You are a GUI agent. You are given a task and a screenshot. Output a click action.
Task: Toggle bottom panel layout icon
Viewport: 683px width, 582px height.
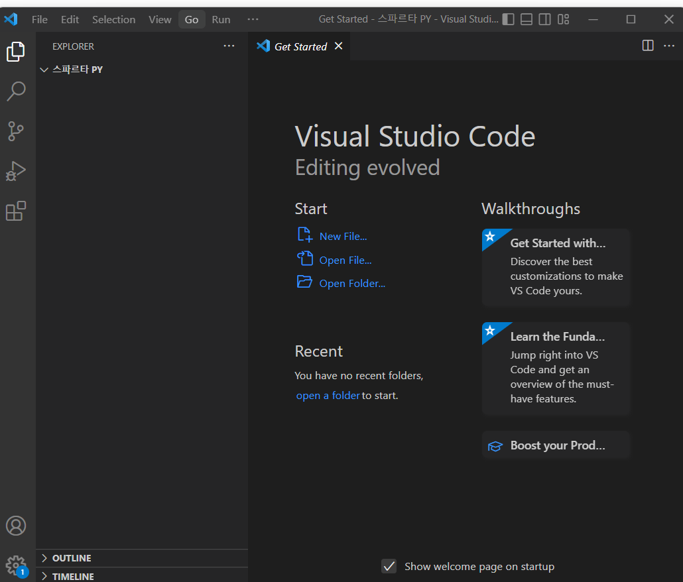click(x=527, y=19)
